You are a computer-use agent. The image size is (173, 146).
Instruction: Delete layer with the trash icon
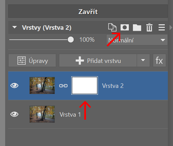pyautogui.click(x=149, y=27)
